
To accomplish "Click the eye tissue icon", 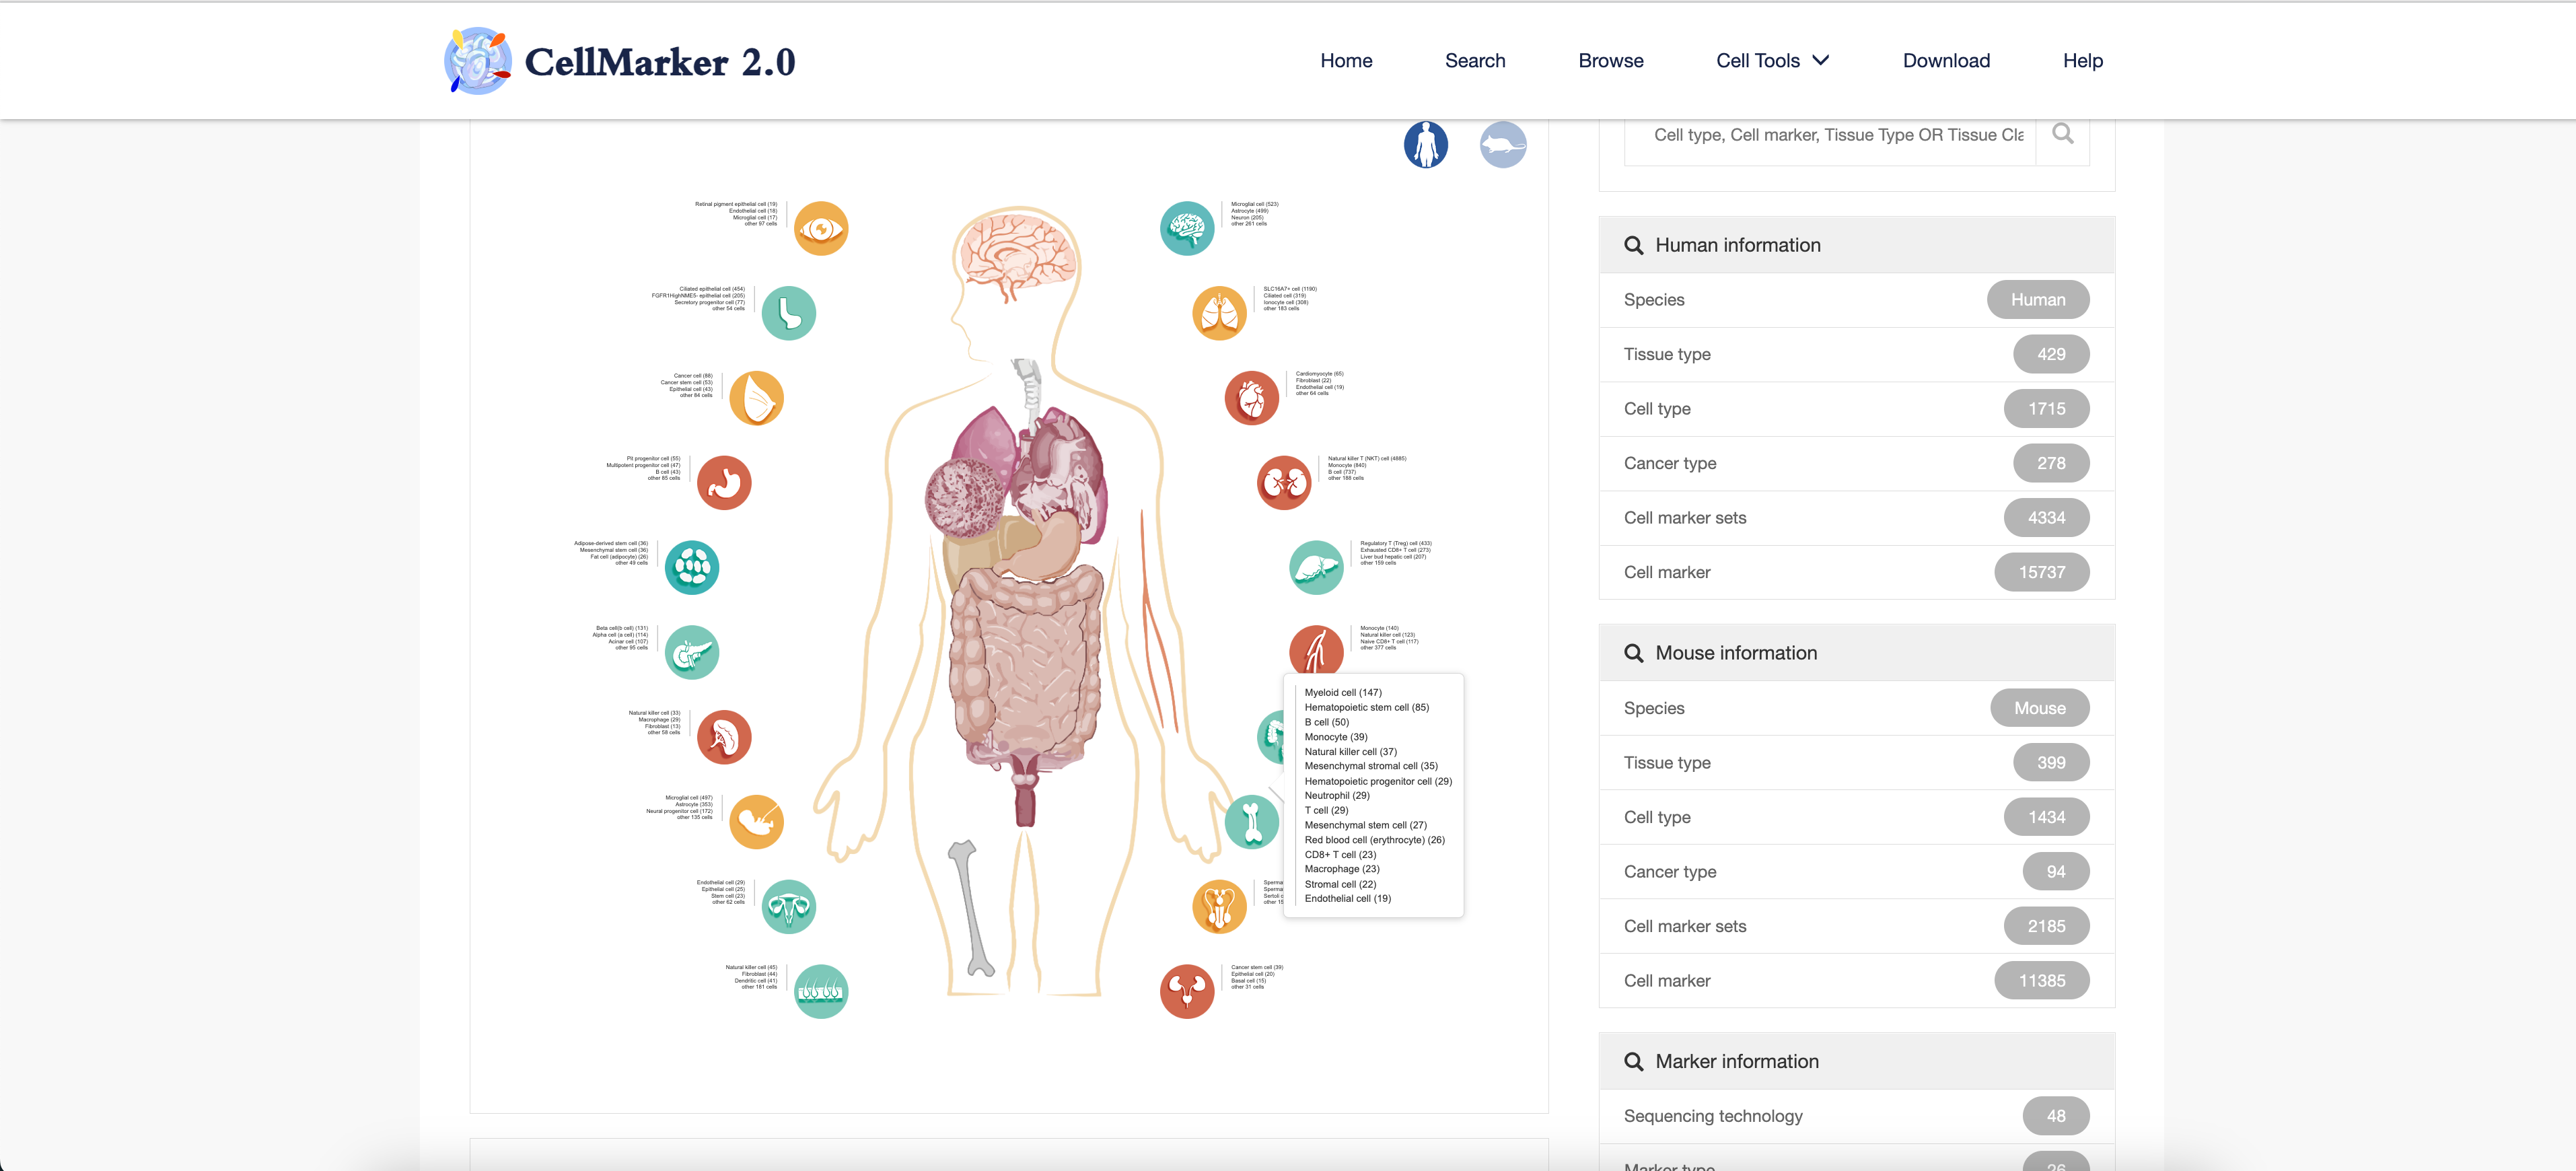I will (x=820, y=229).
